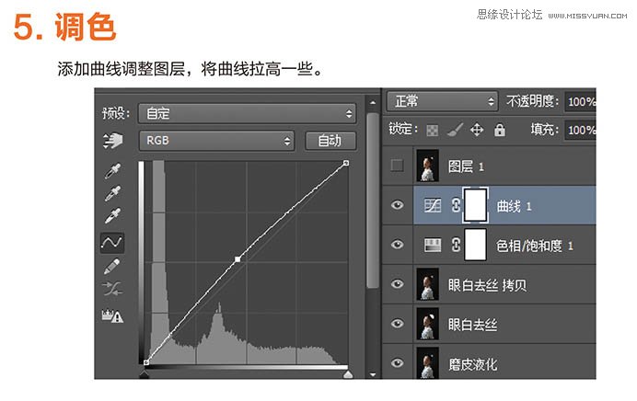Select the edit points curve tool
637x401 pixels.
[x=112, y=243]
